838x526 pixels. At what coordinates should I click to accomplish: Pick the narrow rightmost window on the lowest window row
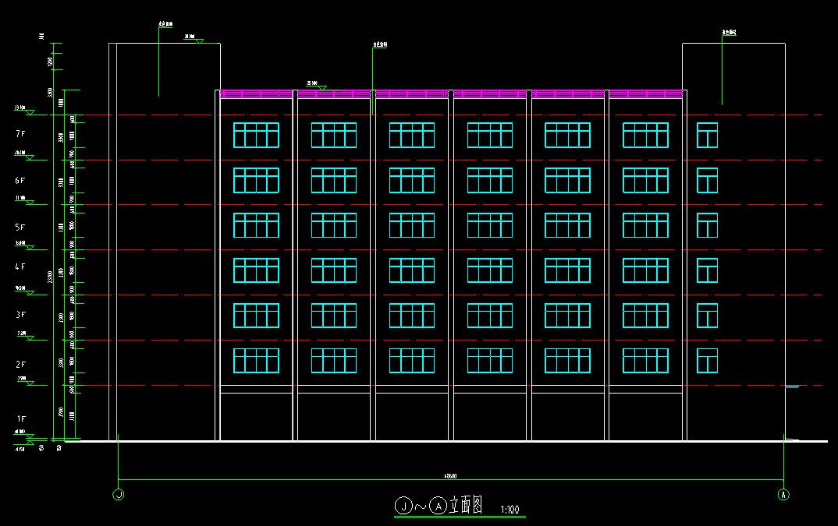pyautogui.click(x=707, y=361)
